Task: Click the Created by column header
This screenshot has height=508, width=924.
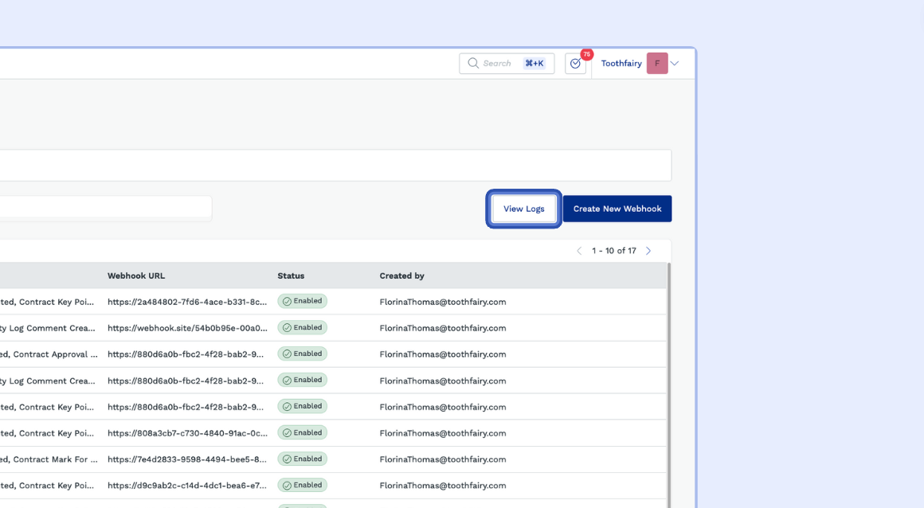Action: (401, 275)
